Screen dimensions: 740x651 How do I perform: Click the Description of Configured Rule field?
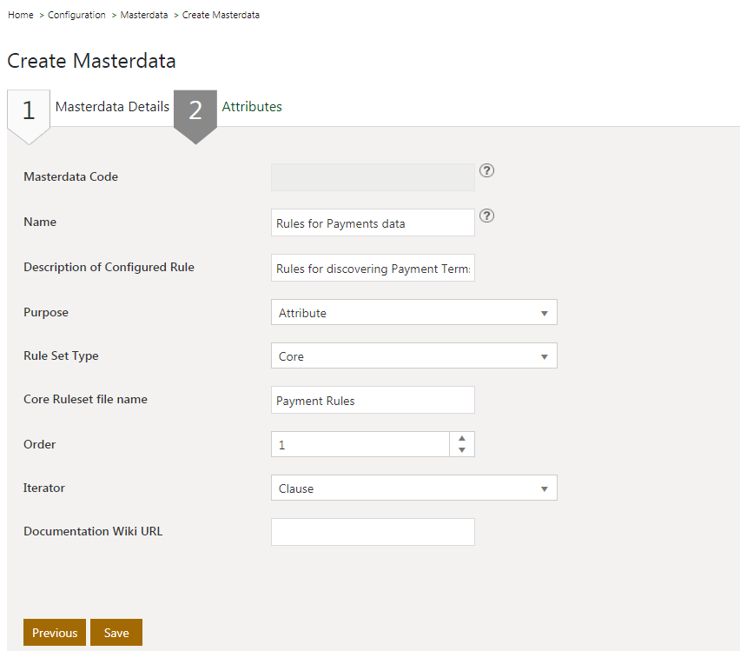(x=373, y=269)
